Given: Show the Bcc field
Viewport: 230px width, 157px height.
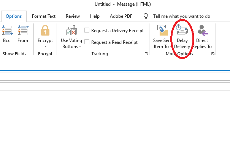Looking at the screenshot, I should [6, 34].
